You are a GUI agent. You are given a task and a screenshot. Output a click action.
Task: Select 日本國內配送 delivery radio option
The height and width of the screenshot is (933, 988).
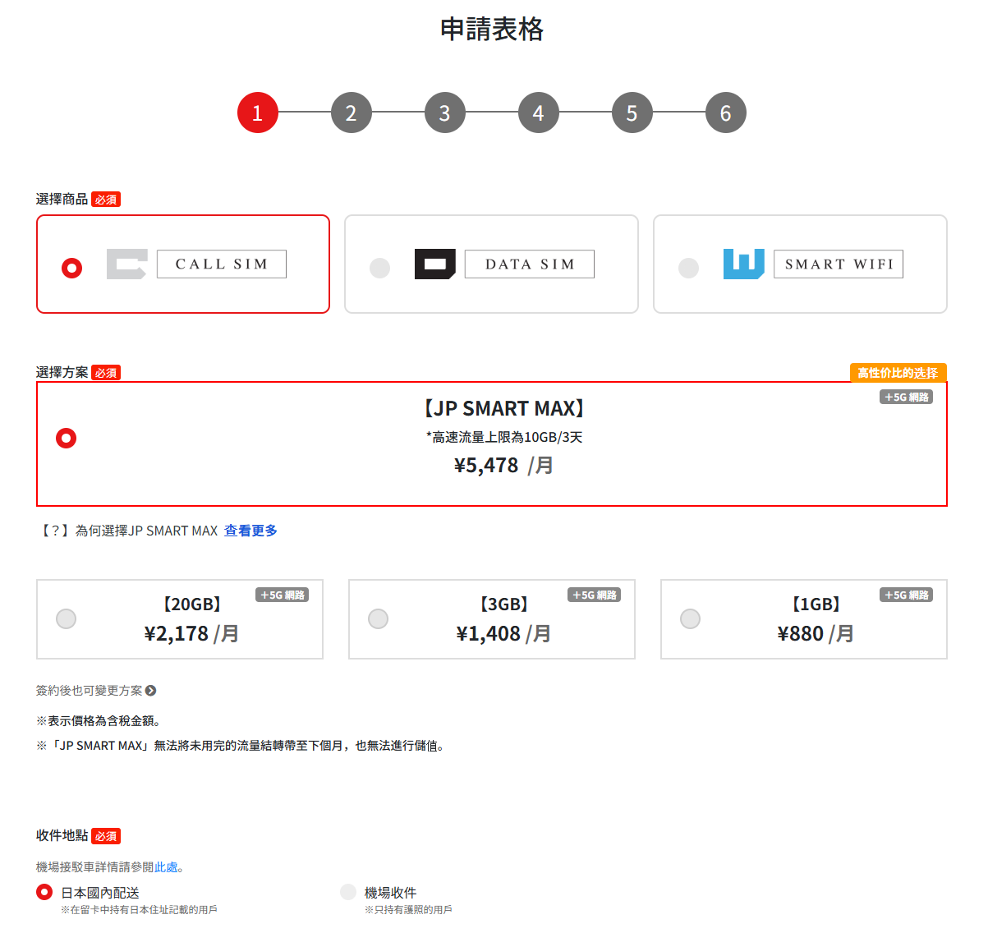[44, 892]
